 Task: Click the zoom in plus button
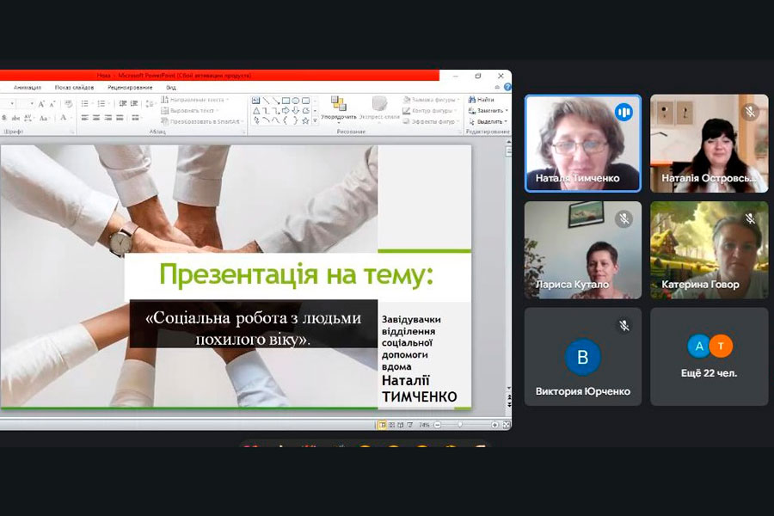495,425
